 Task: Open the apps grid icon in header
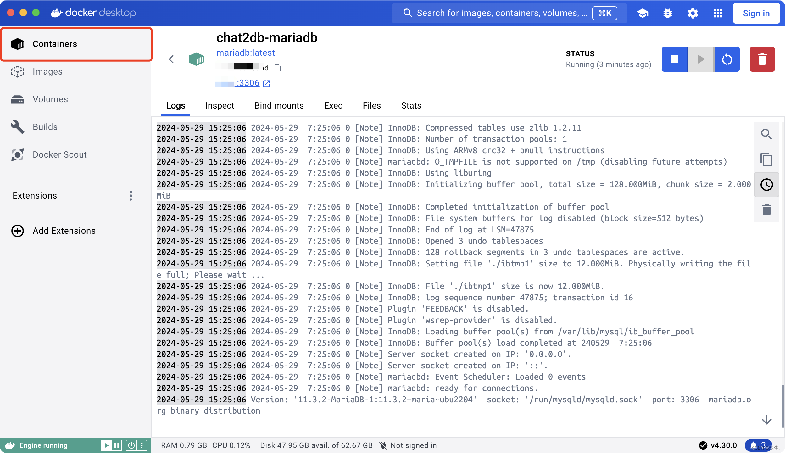(x=718, y=13)
